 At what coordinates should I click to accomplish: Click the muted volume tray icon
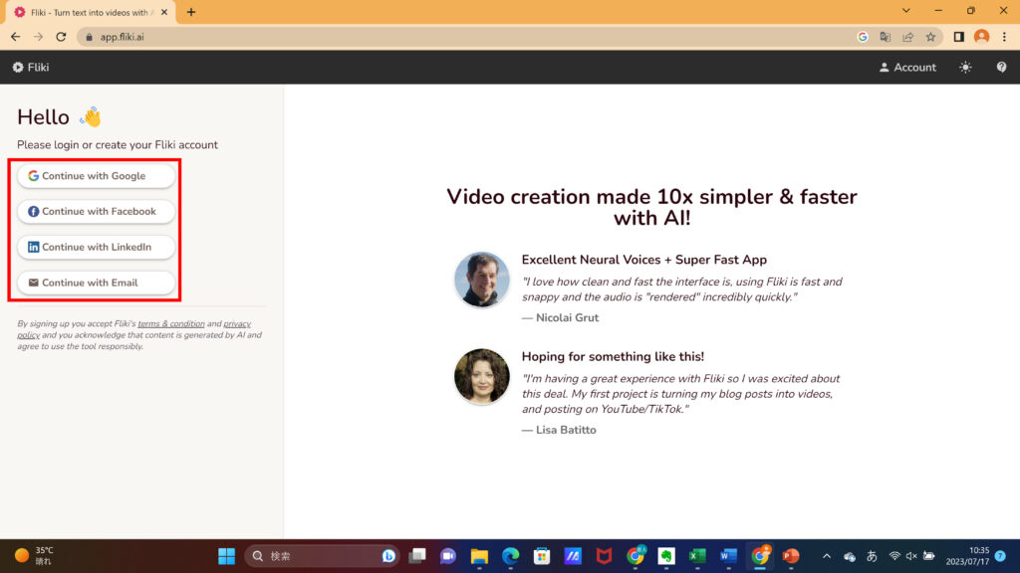tap(911, 556)
